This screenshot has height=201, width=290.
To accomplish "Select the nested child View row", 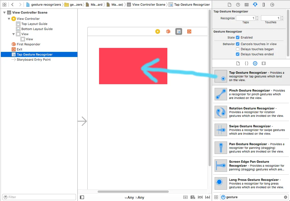I will coord(39,39).
